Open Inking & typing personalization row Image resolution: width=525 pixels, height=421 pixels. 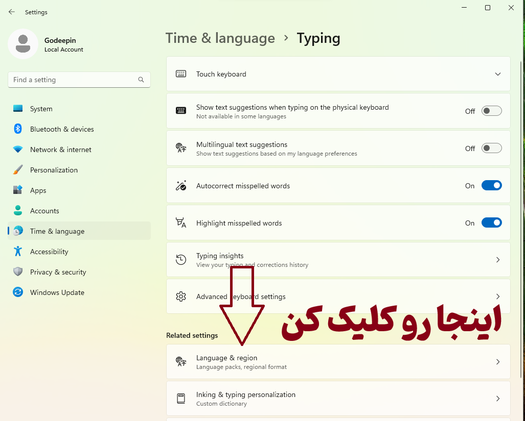338,398
